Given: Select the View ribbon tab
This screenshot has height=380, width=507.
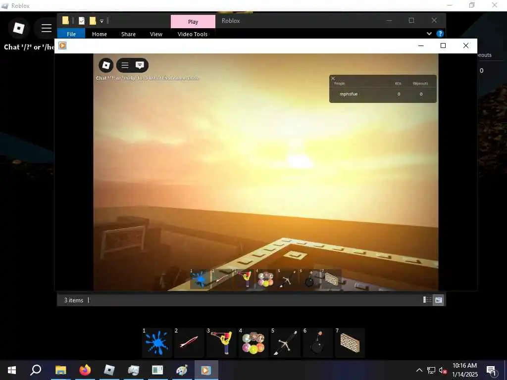Looking at the screenshot, I should point(156,34).
